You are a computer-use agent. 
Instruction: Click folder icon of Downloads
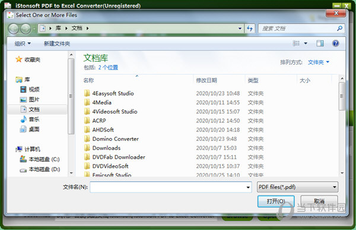[x=87, y=148]
